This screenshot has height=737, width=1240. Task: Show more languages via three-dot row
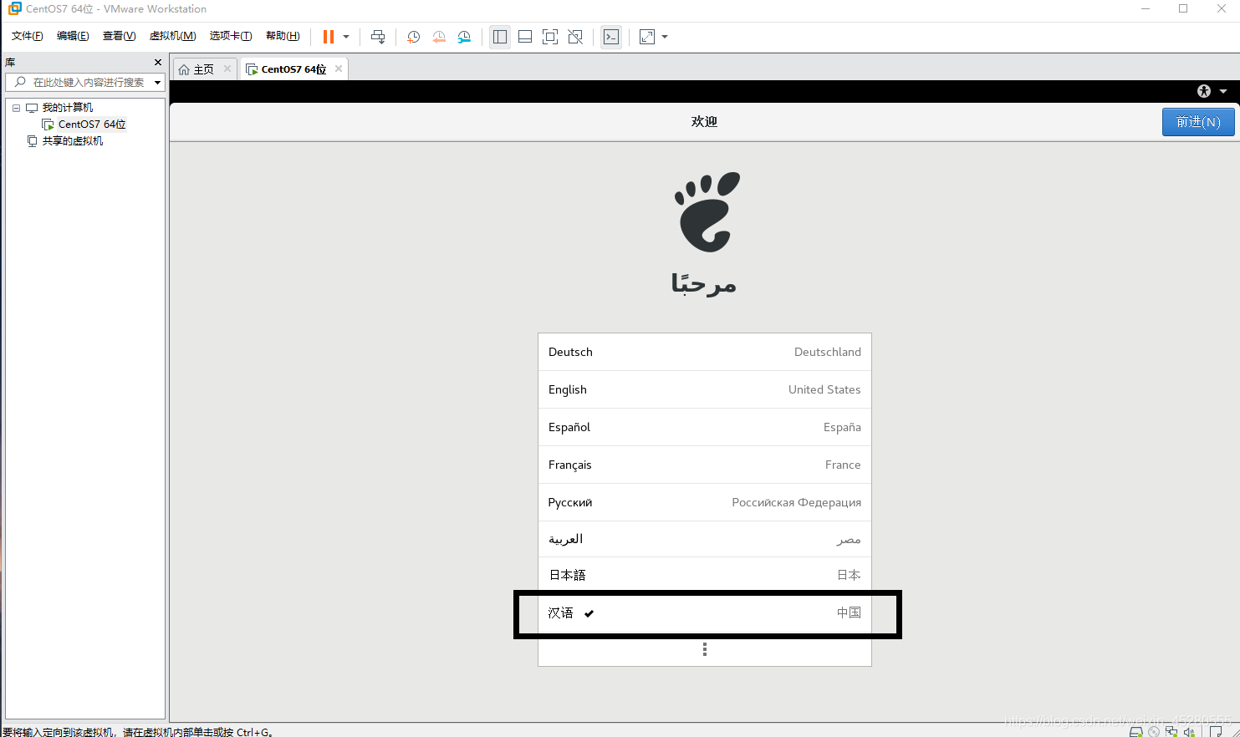click(705, 649)
